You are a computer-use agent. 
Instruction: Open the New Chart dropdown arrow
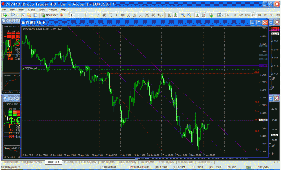coord(8,15)
